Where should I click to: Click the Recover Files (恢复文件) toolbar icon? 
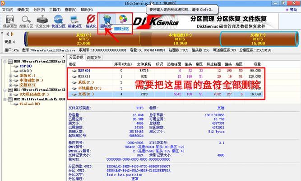pyautogui.click(x=42, y=22)
